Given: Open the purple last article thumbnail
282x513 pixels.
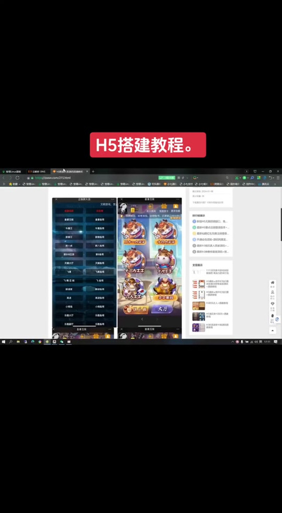Looking at the screenshot, I should point(198,328).
